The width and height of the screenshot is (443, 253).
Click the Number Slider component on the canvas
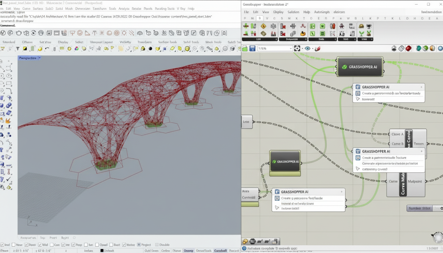[419, 208]
